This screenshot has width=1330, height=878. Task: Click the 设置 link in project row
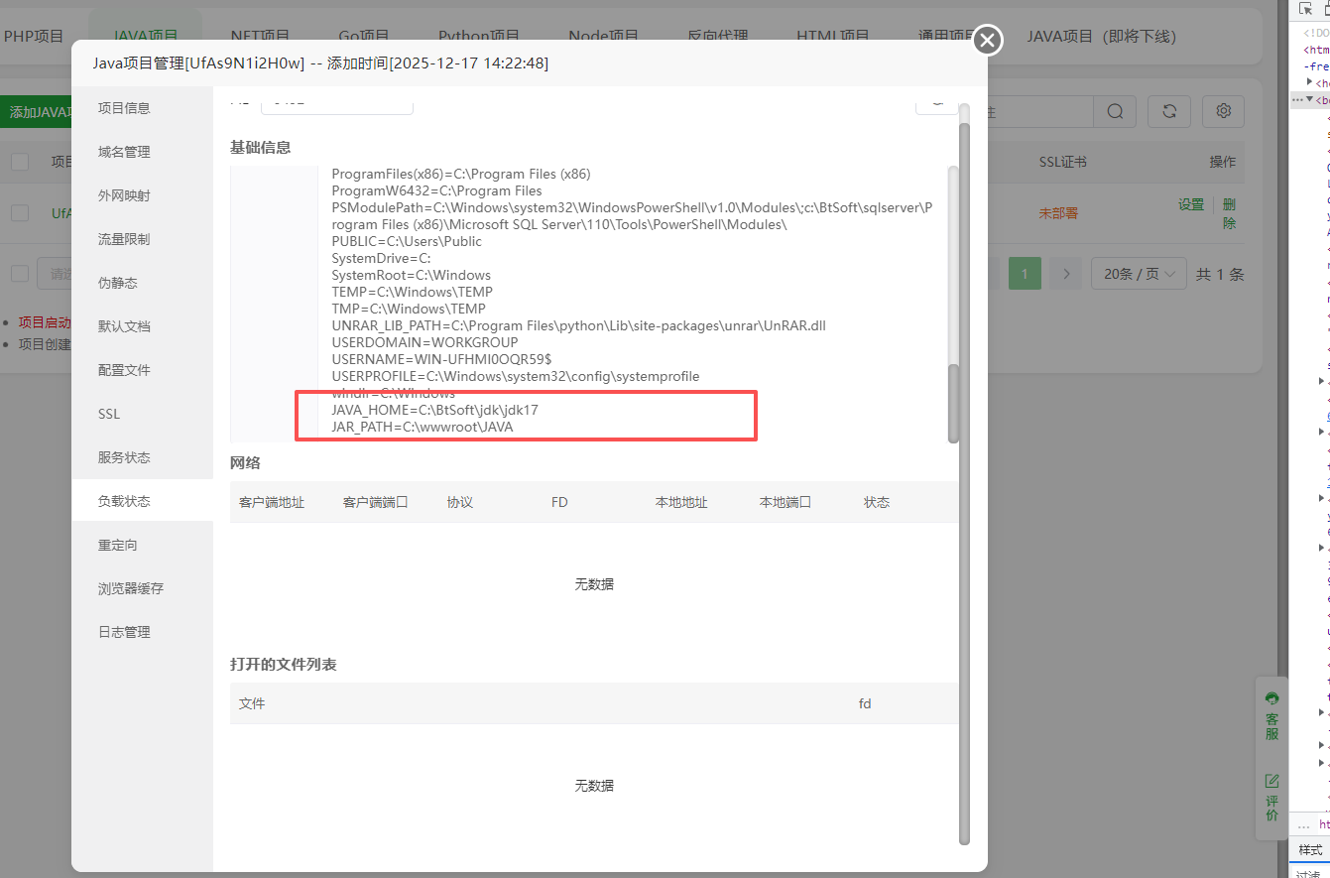[x=1190, y=204]
